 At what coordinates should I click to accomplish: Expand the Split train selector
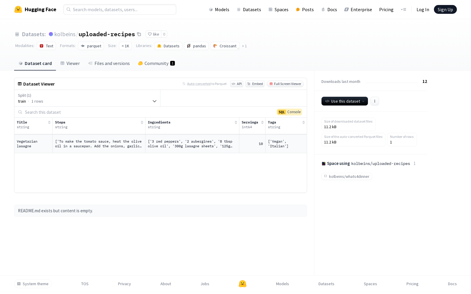pos(87,98)
